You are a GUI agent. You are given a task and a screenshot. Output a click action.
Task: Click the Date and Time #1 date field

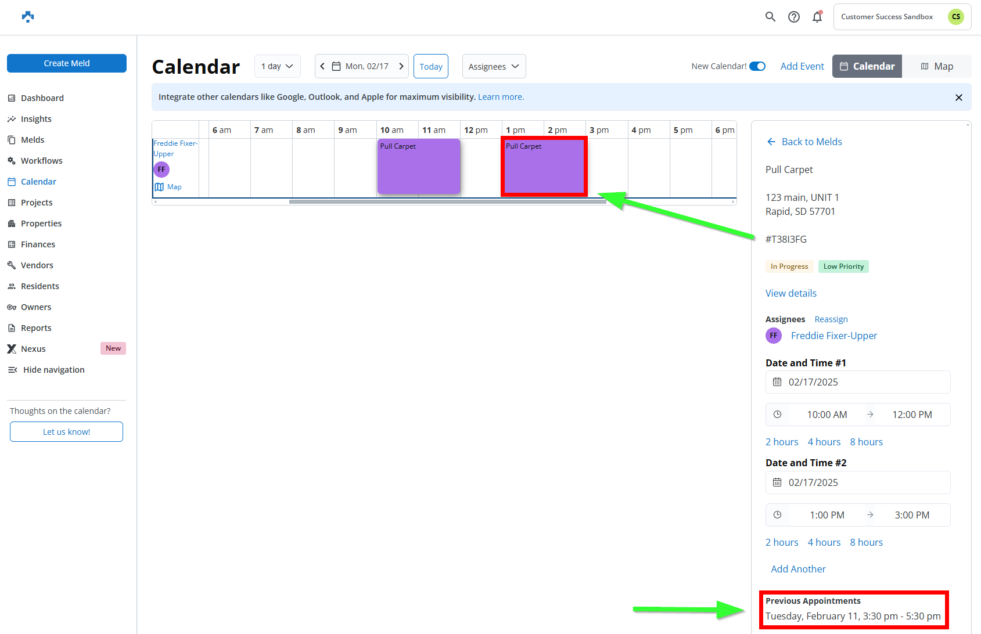[x=857, y=382]
